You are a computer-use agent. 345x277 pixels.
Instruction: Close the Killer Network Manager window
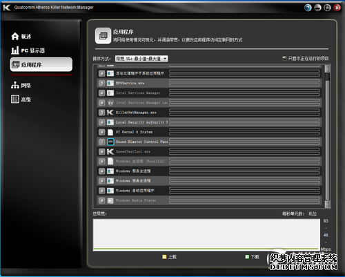[x=337, y=8]
